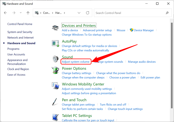Image resolution: width=174 pixels, height=122 pixels.
Task: Click Adjust system volume
Action: 75,62
